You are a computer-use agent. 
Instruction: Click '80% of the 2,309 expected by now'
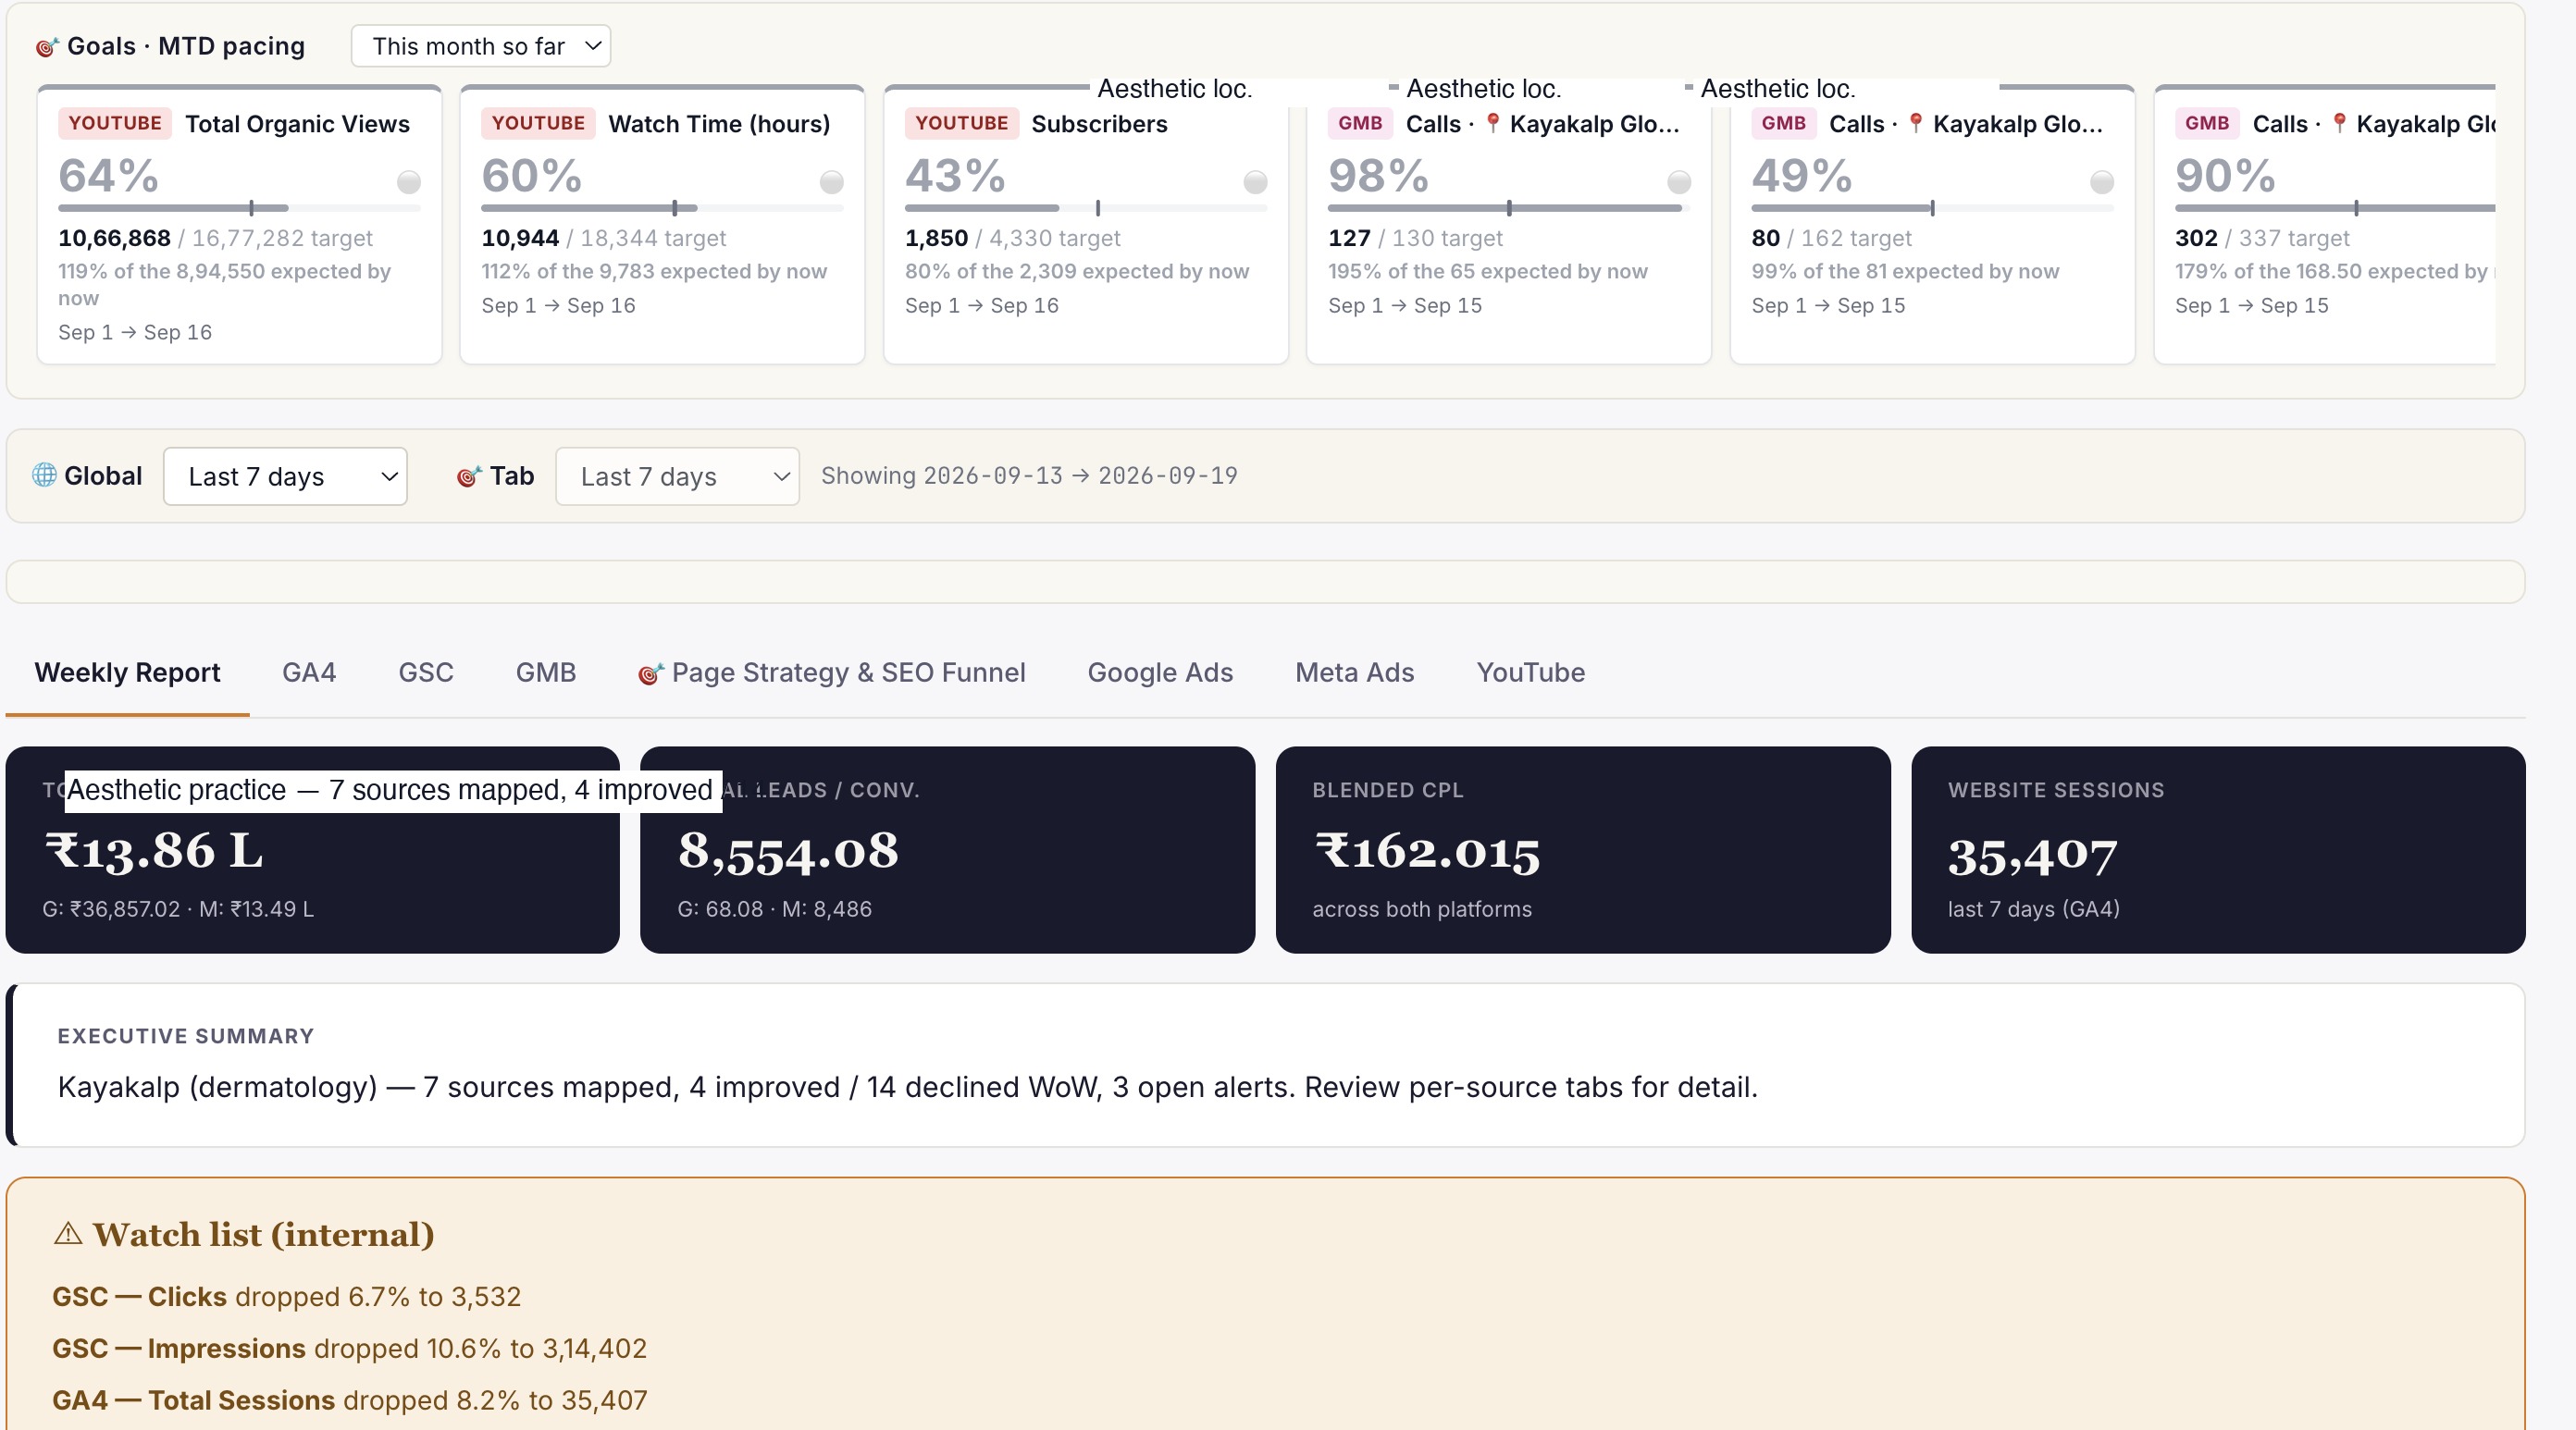[x=1077, y=271]
